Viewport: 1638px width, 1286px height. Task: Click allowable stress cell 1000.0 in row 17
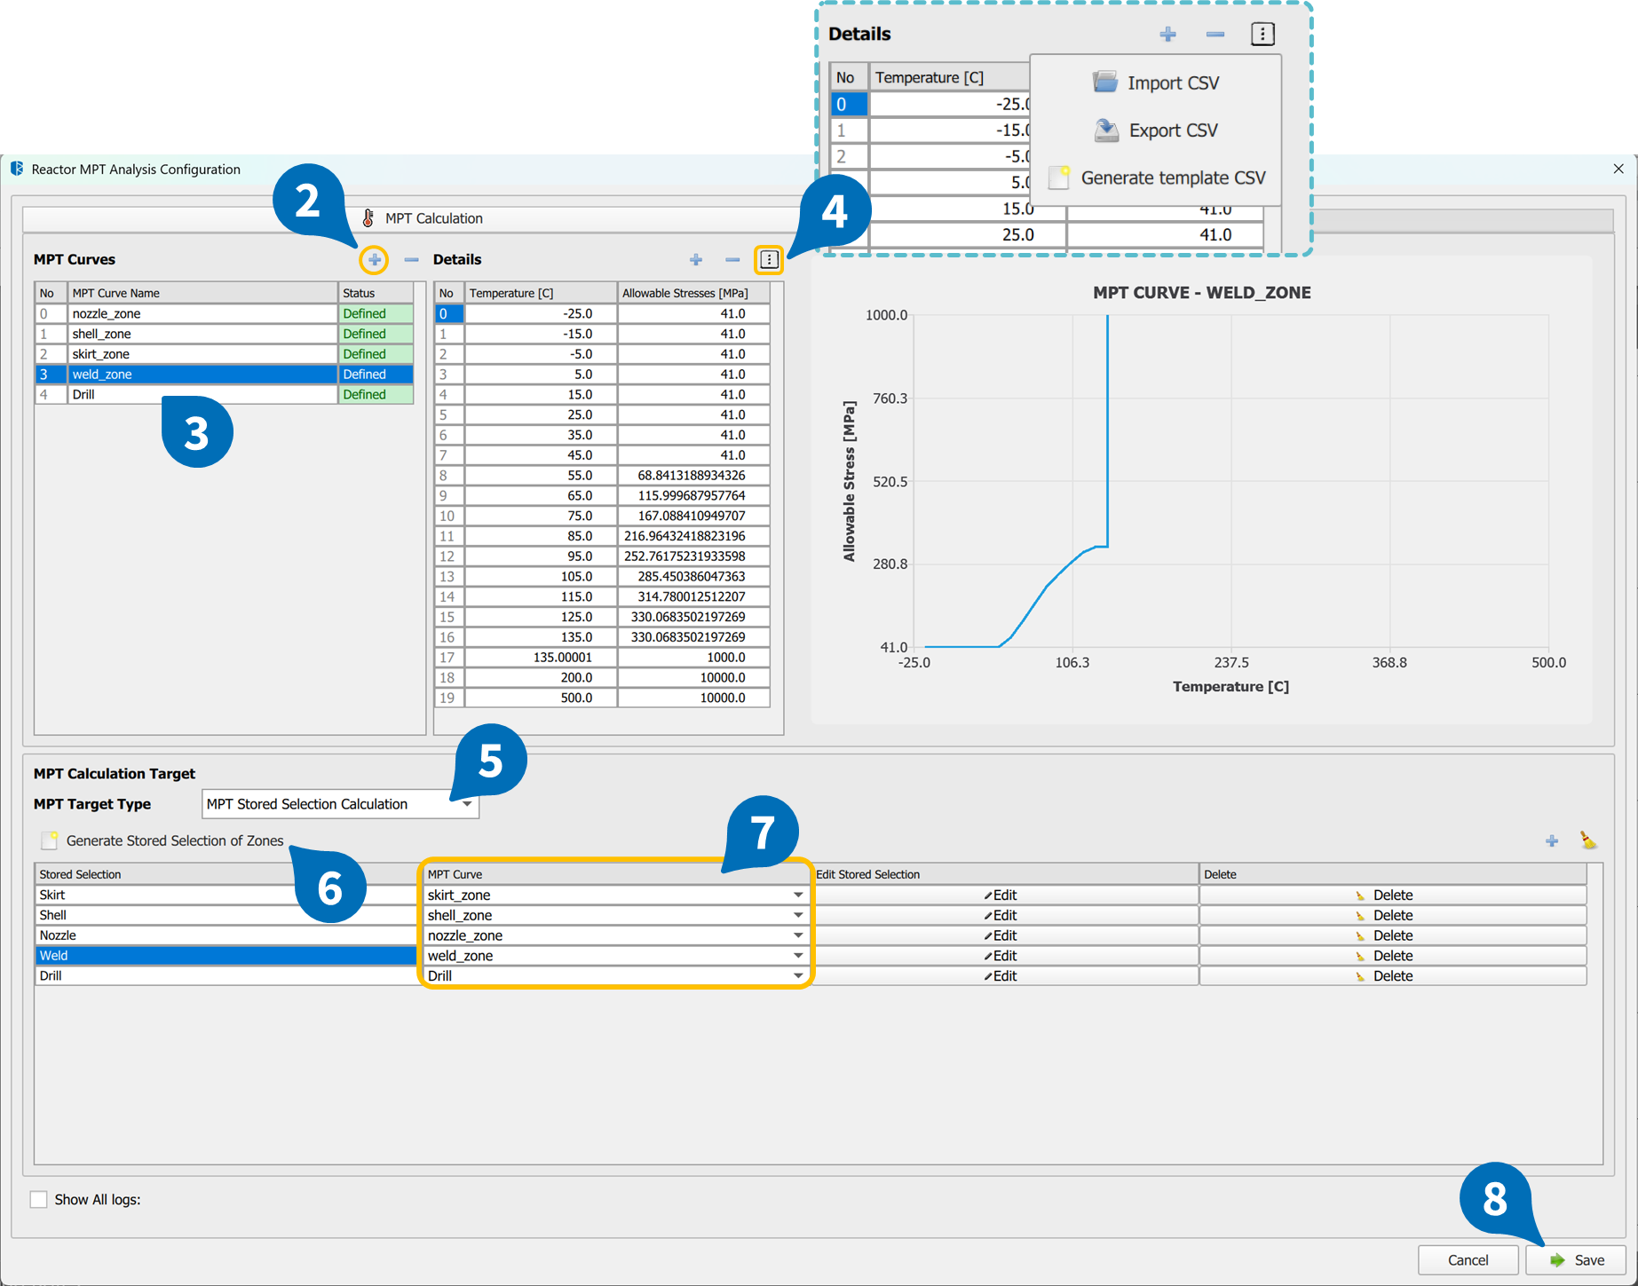tap(693, 658)
